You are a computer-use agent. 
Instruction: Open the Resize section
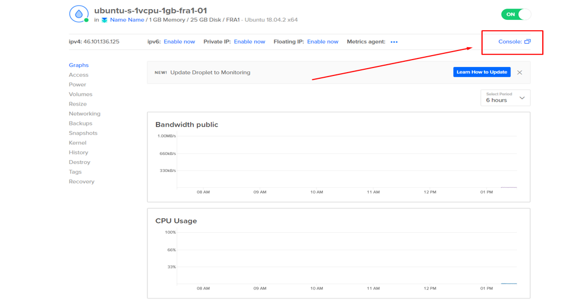click(78, 104)
